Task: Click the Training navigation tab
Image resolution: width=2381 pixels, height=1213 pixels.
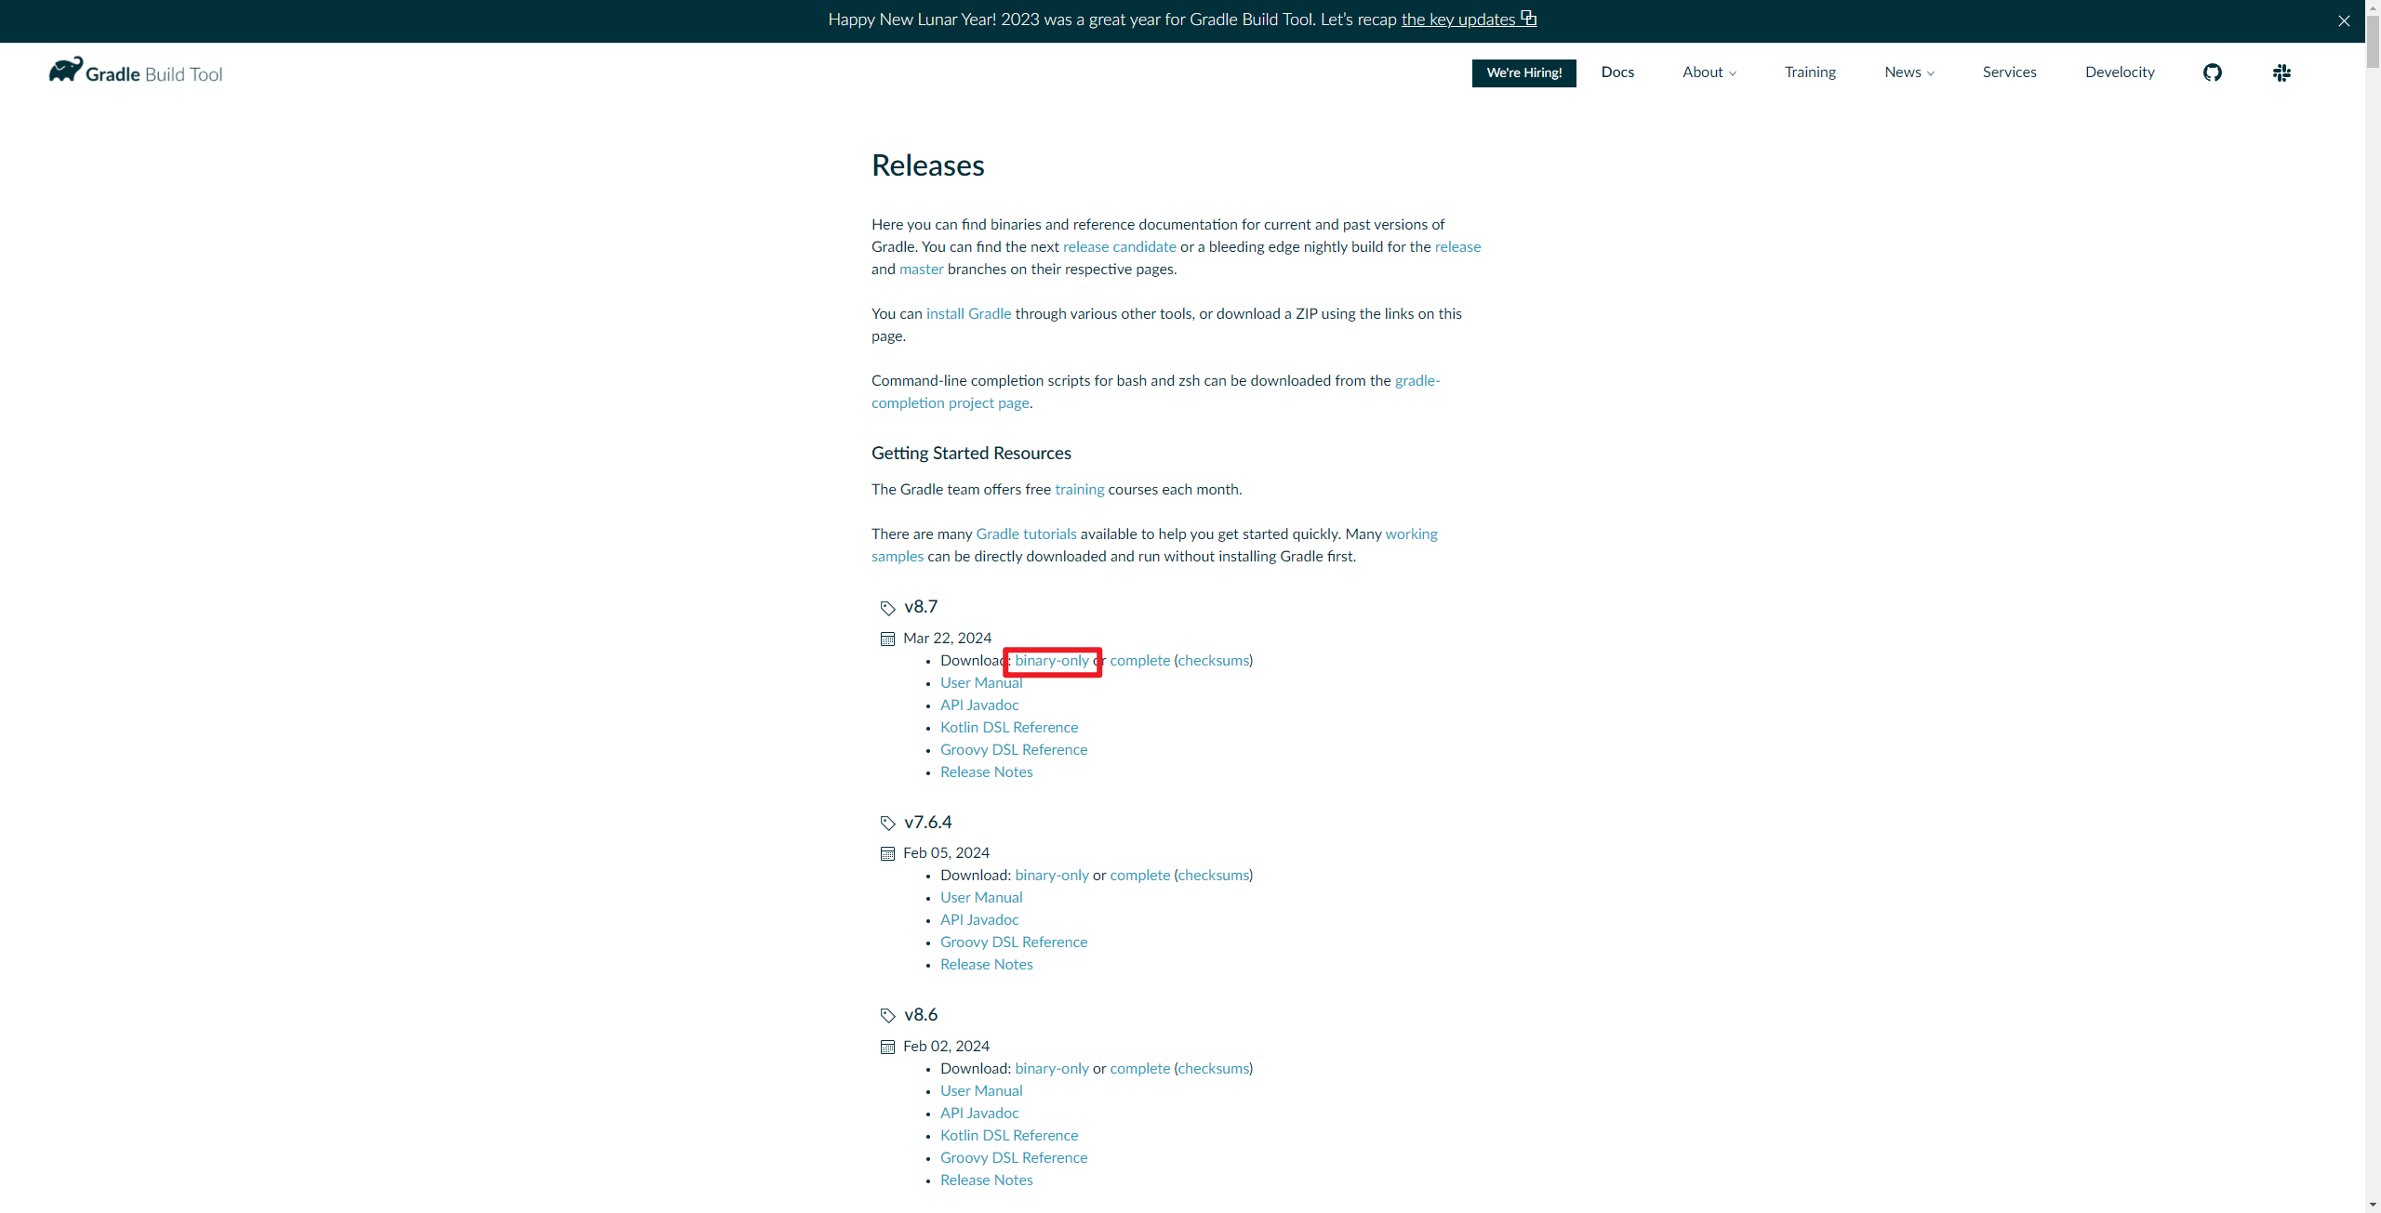Action: (x=1808, y=72)
